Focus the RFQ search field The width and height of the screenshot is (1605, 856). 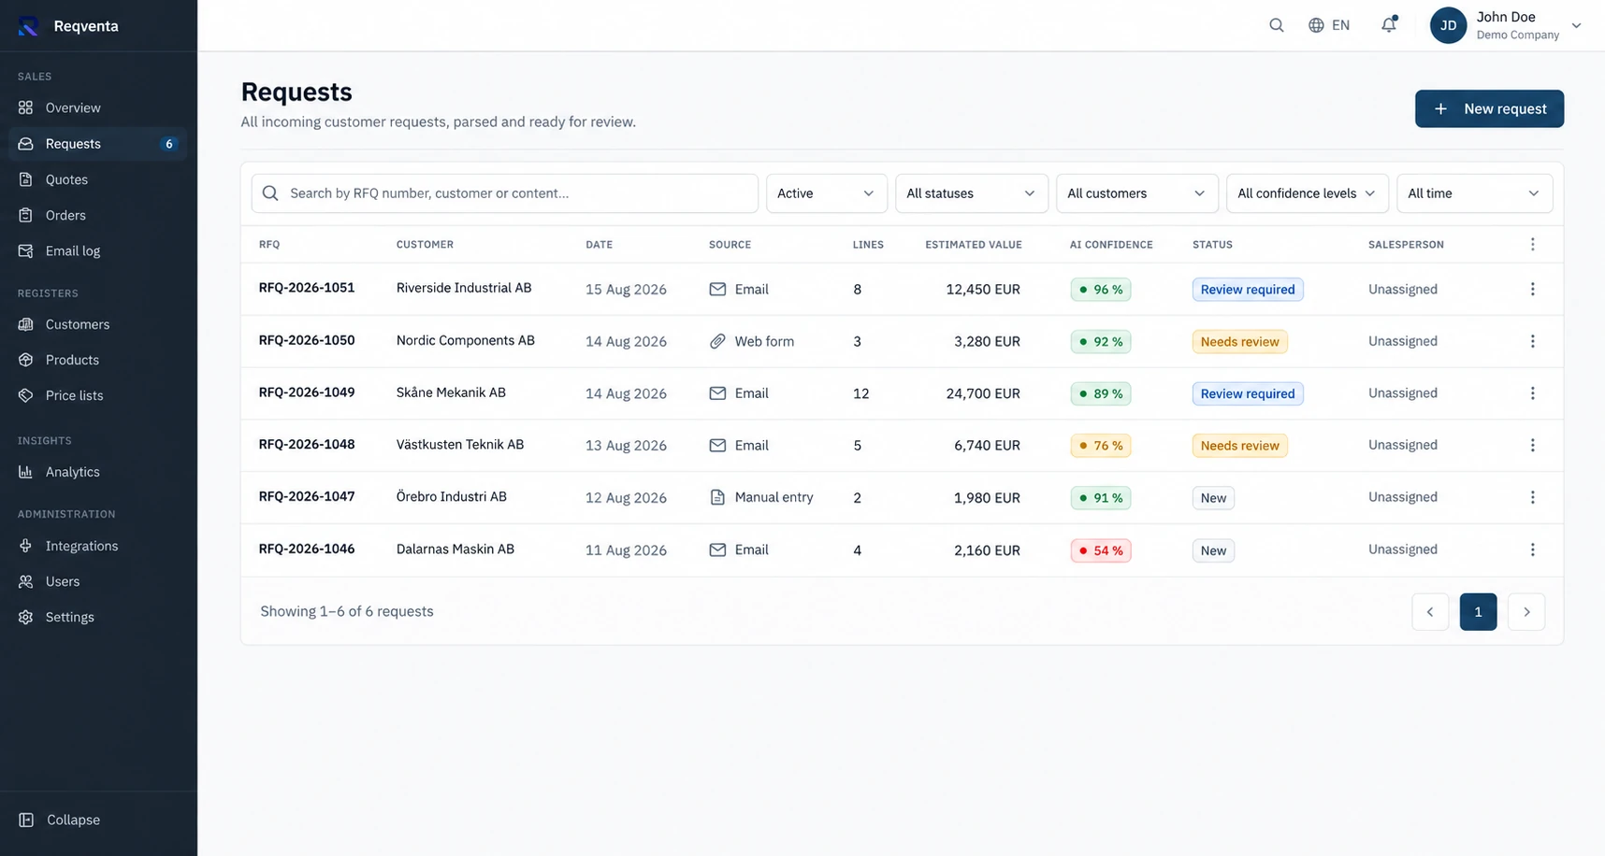tap(504, 193)
